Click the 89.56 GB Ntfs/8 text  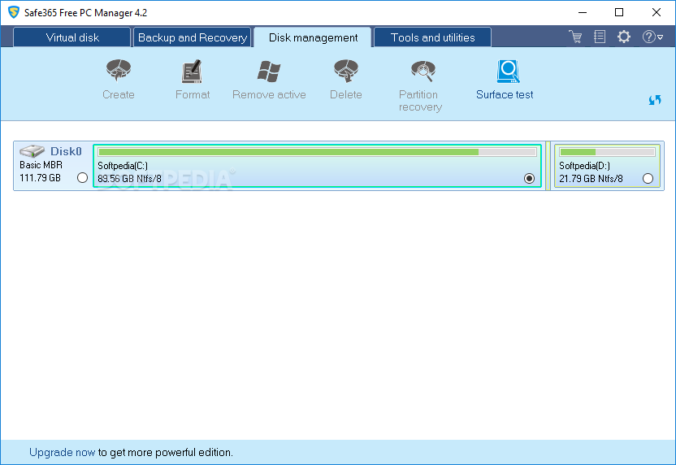click(129, 179)
